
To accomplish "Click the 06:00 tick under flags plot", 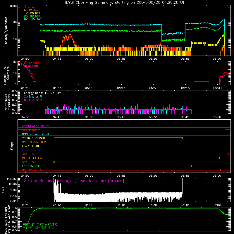I will [x=217, y=176].
